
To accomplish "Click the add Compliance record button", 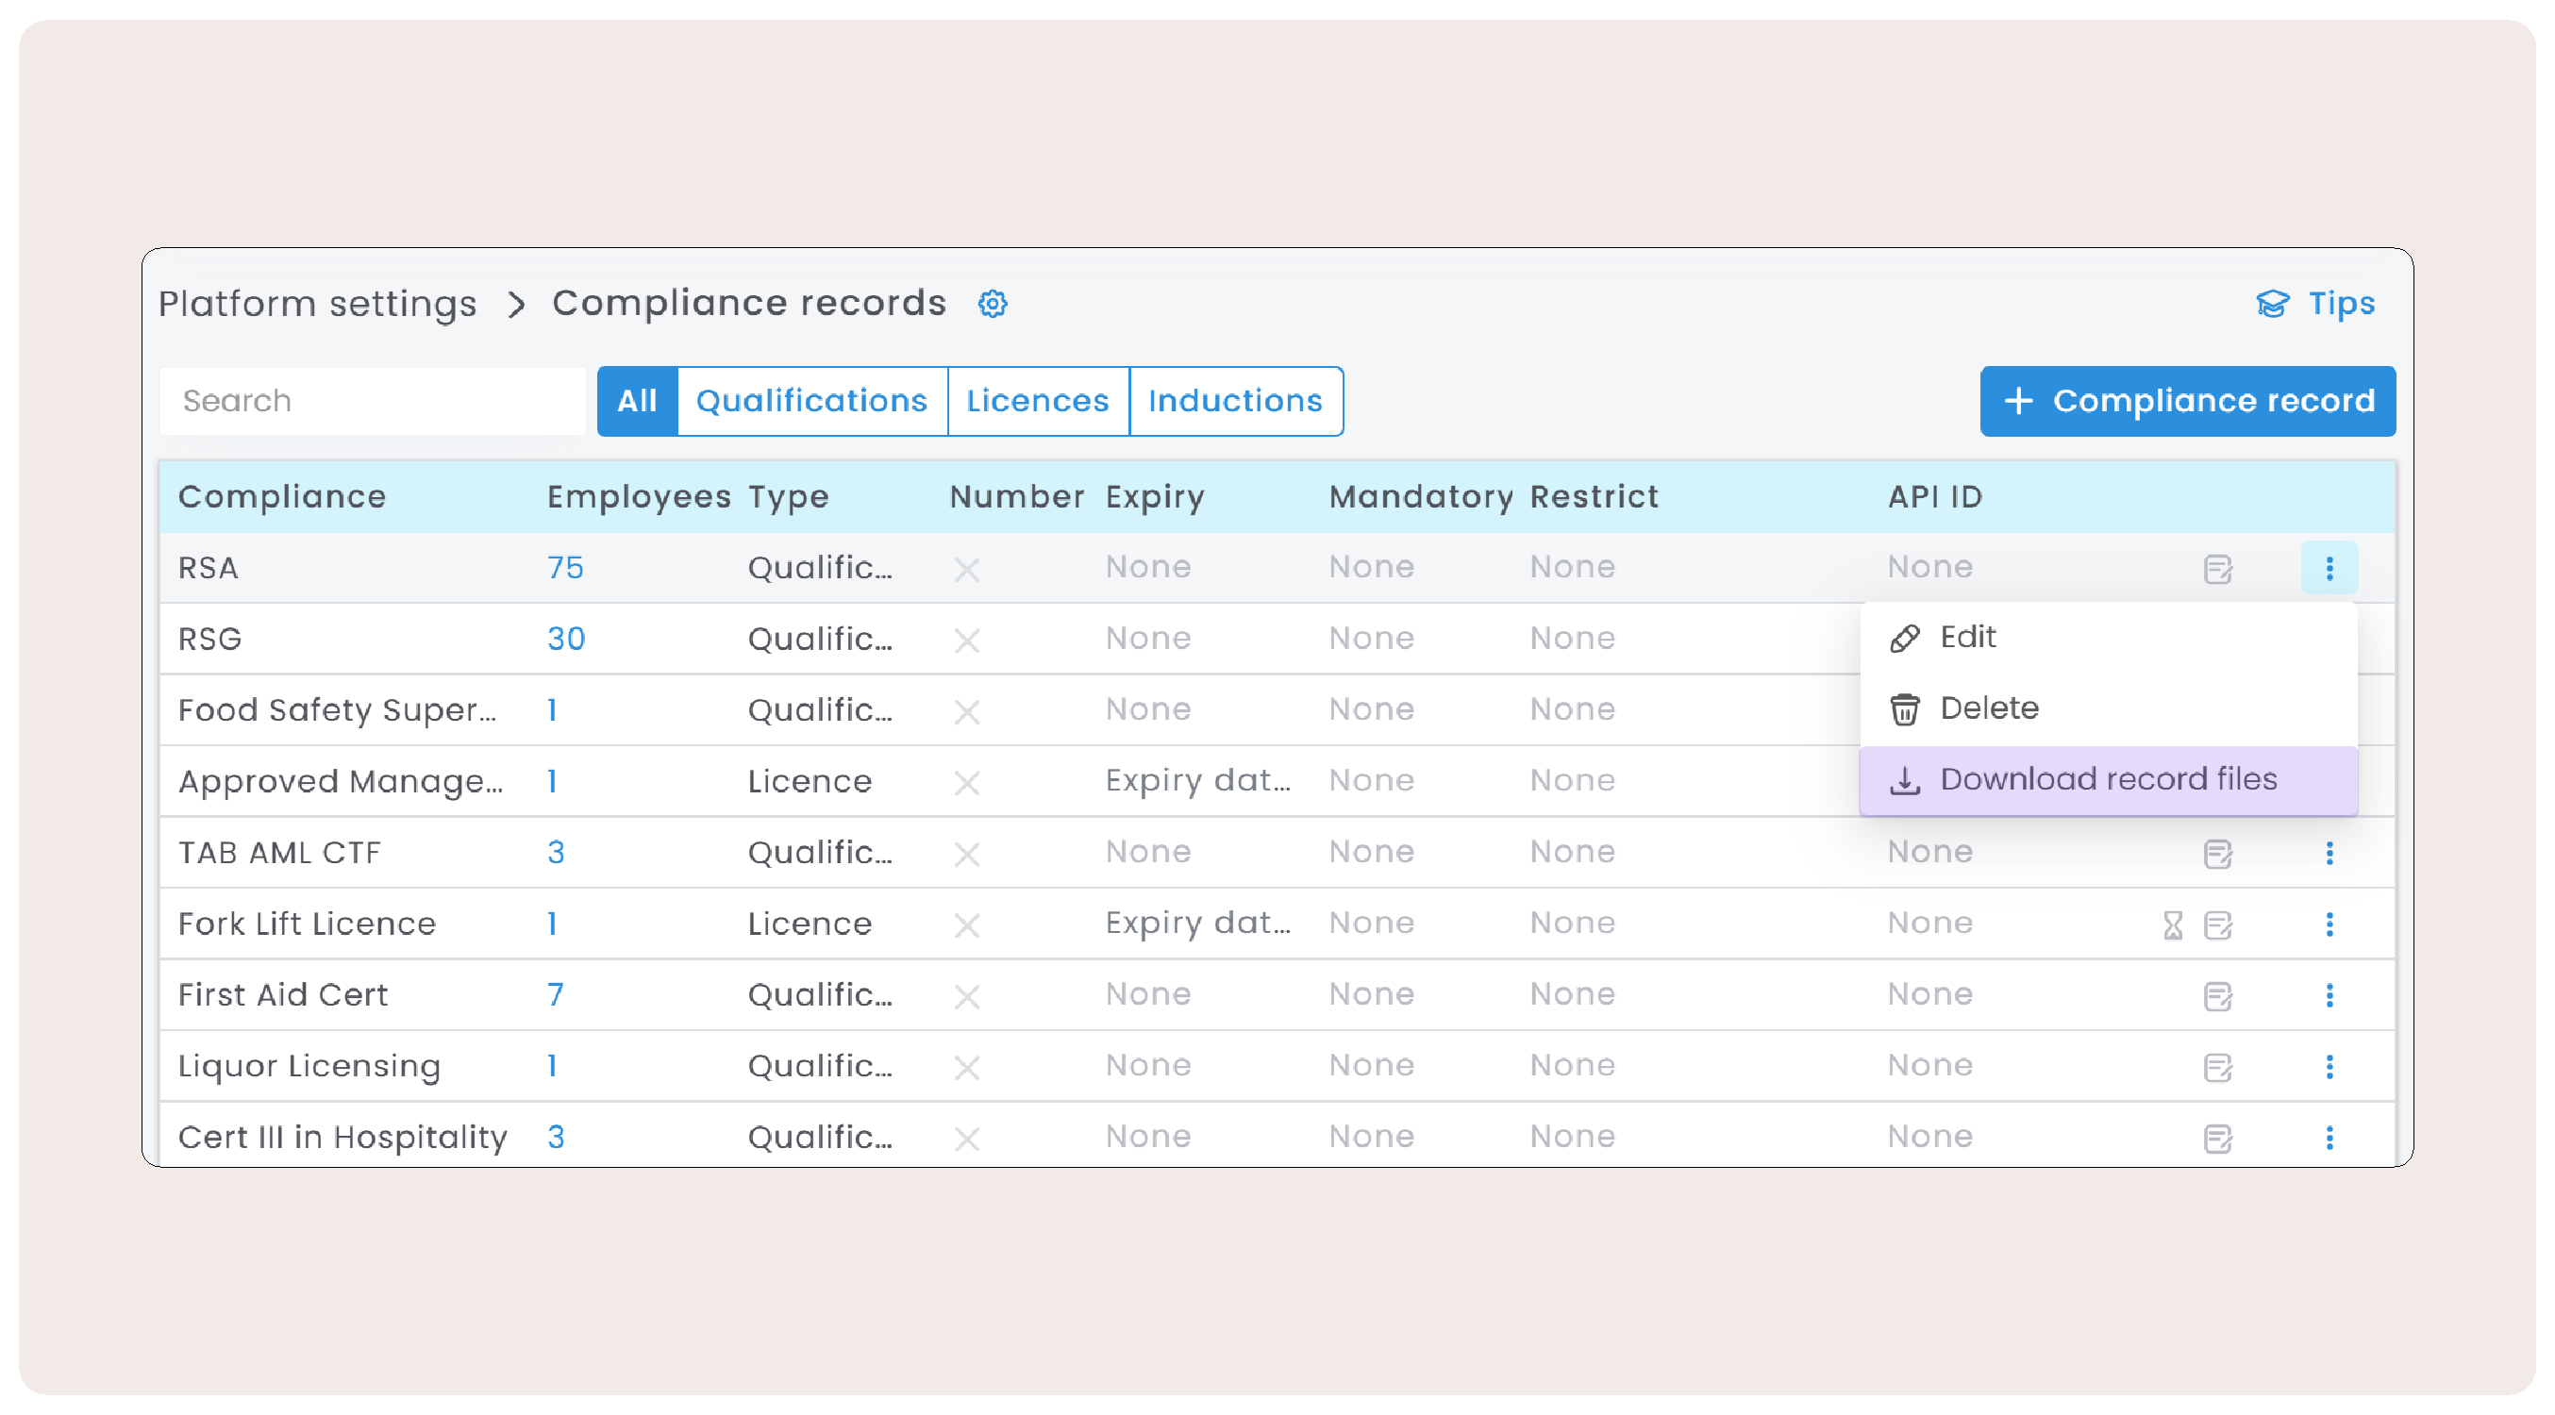I will coord(2187,401).
